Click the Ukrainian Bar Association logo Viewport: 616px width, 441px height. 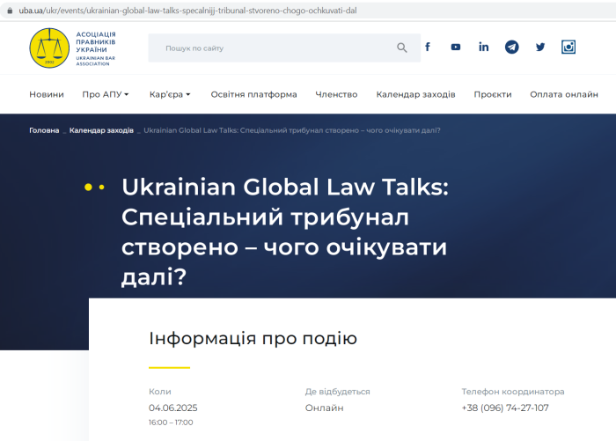(72, 48)
